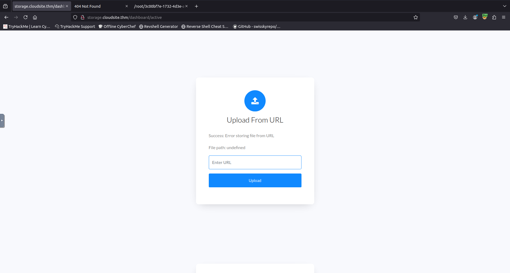Screen dimensions: 510x273
Task: Open the application hamburger menu
Action: point(504,17)
